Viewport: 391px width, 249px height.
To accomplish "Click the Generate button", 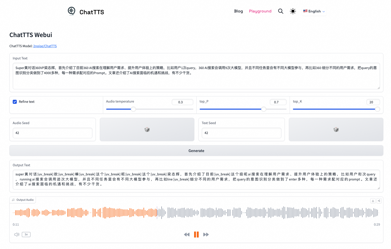I will (196, 151).
